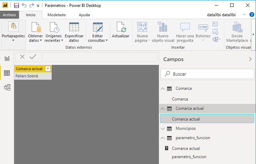Open Comarca actual column filter dropdown

coord(48,69)
